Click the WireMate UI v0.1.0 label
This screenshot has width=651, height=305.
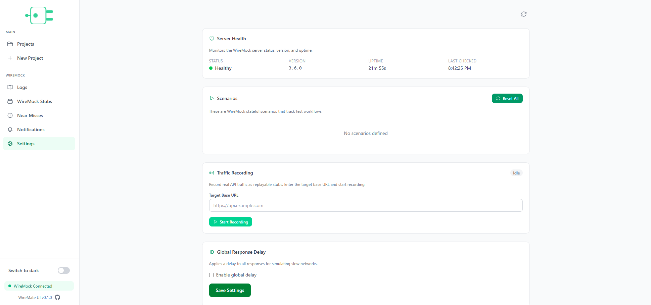tap(35, 298)
